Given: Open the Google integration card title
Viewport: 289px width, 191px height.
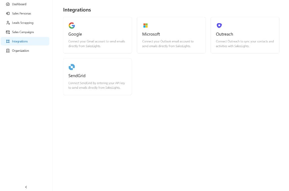Looking at the screenshot, I should [x=75, y=34].
